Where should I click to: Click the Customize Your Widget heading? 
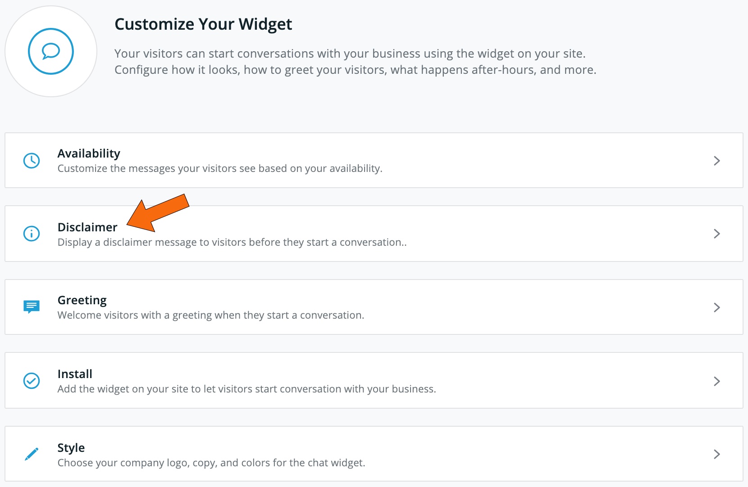pyautogui.click(x=203, y=24)
